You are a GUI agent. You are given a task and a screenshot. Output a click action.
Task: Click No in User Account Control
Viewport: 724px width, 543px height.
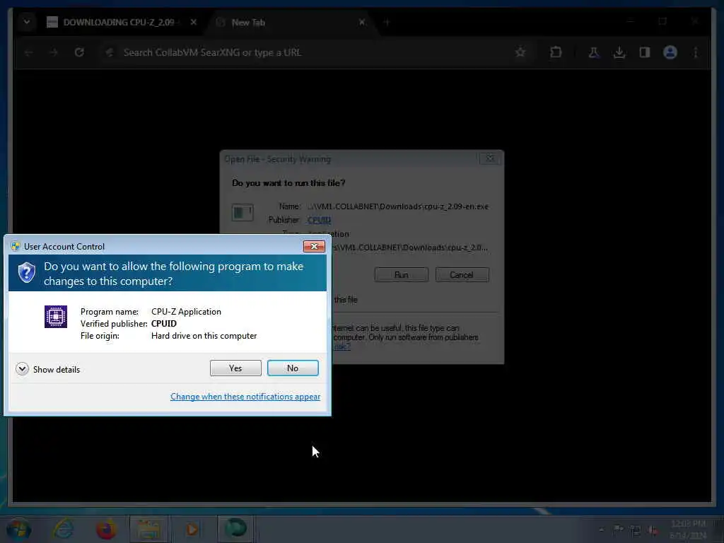[x=293, y=368]
